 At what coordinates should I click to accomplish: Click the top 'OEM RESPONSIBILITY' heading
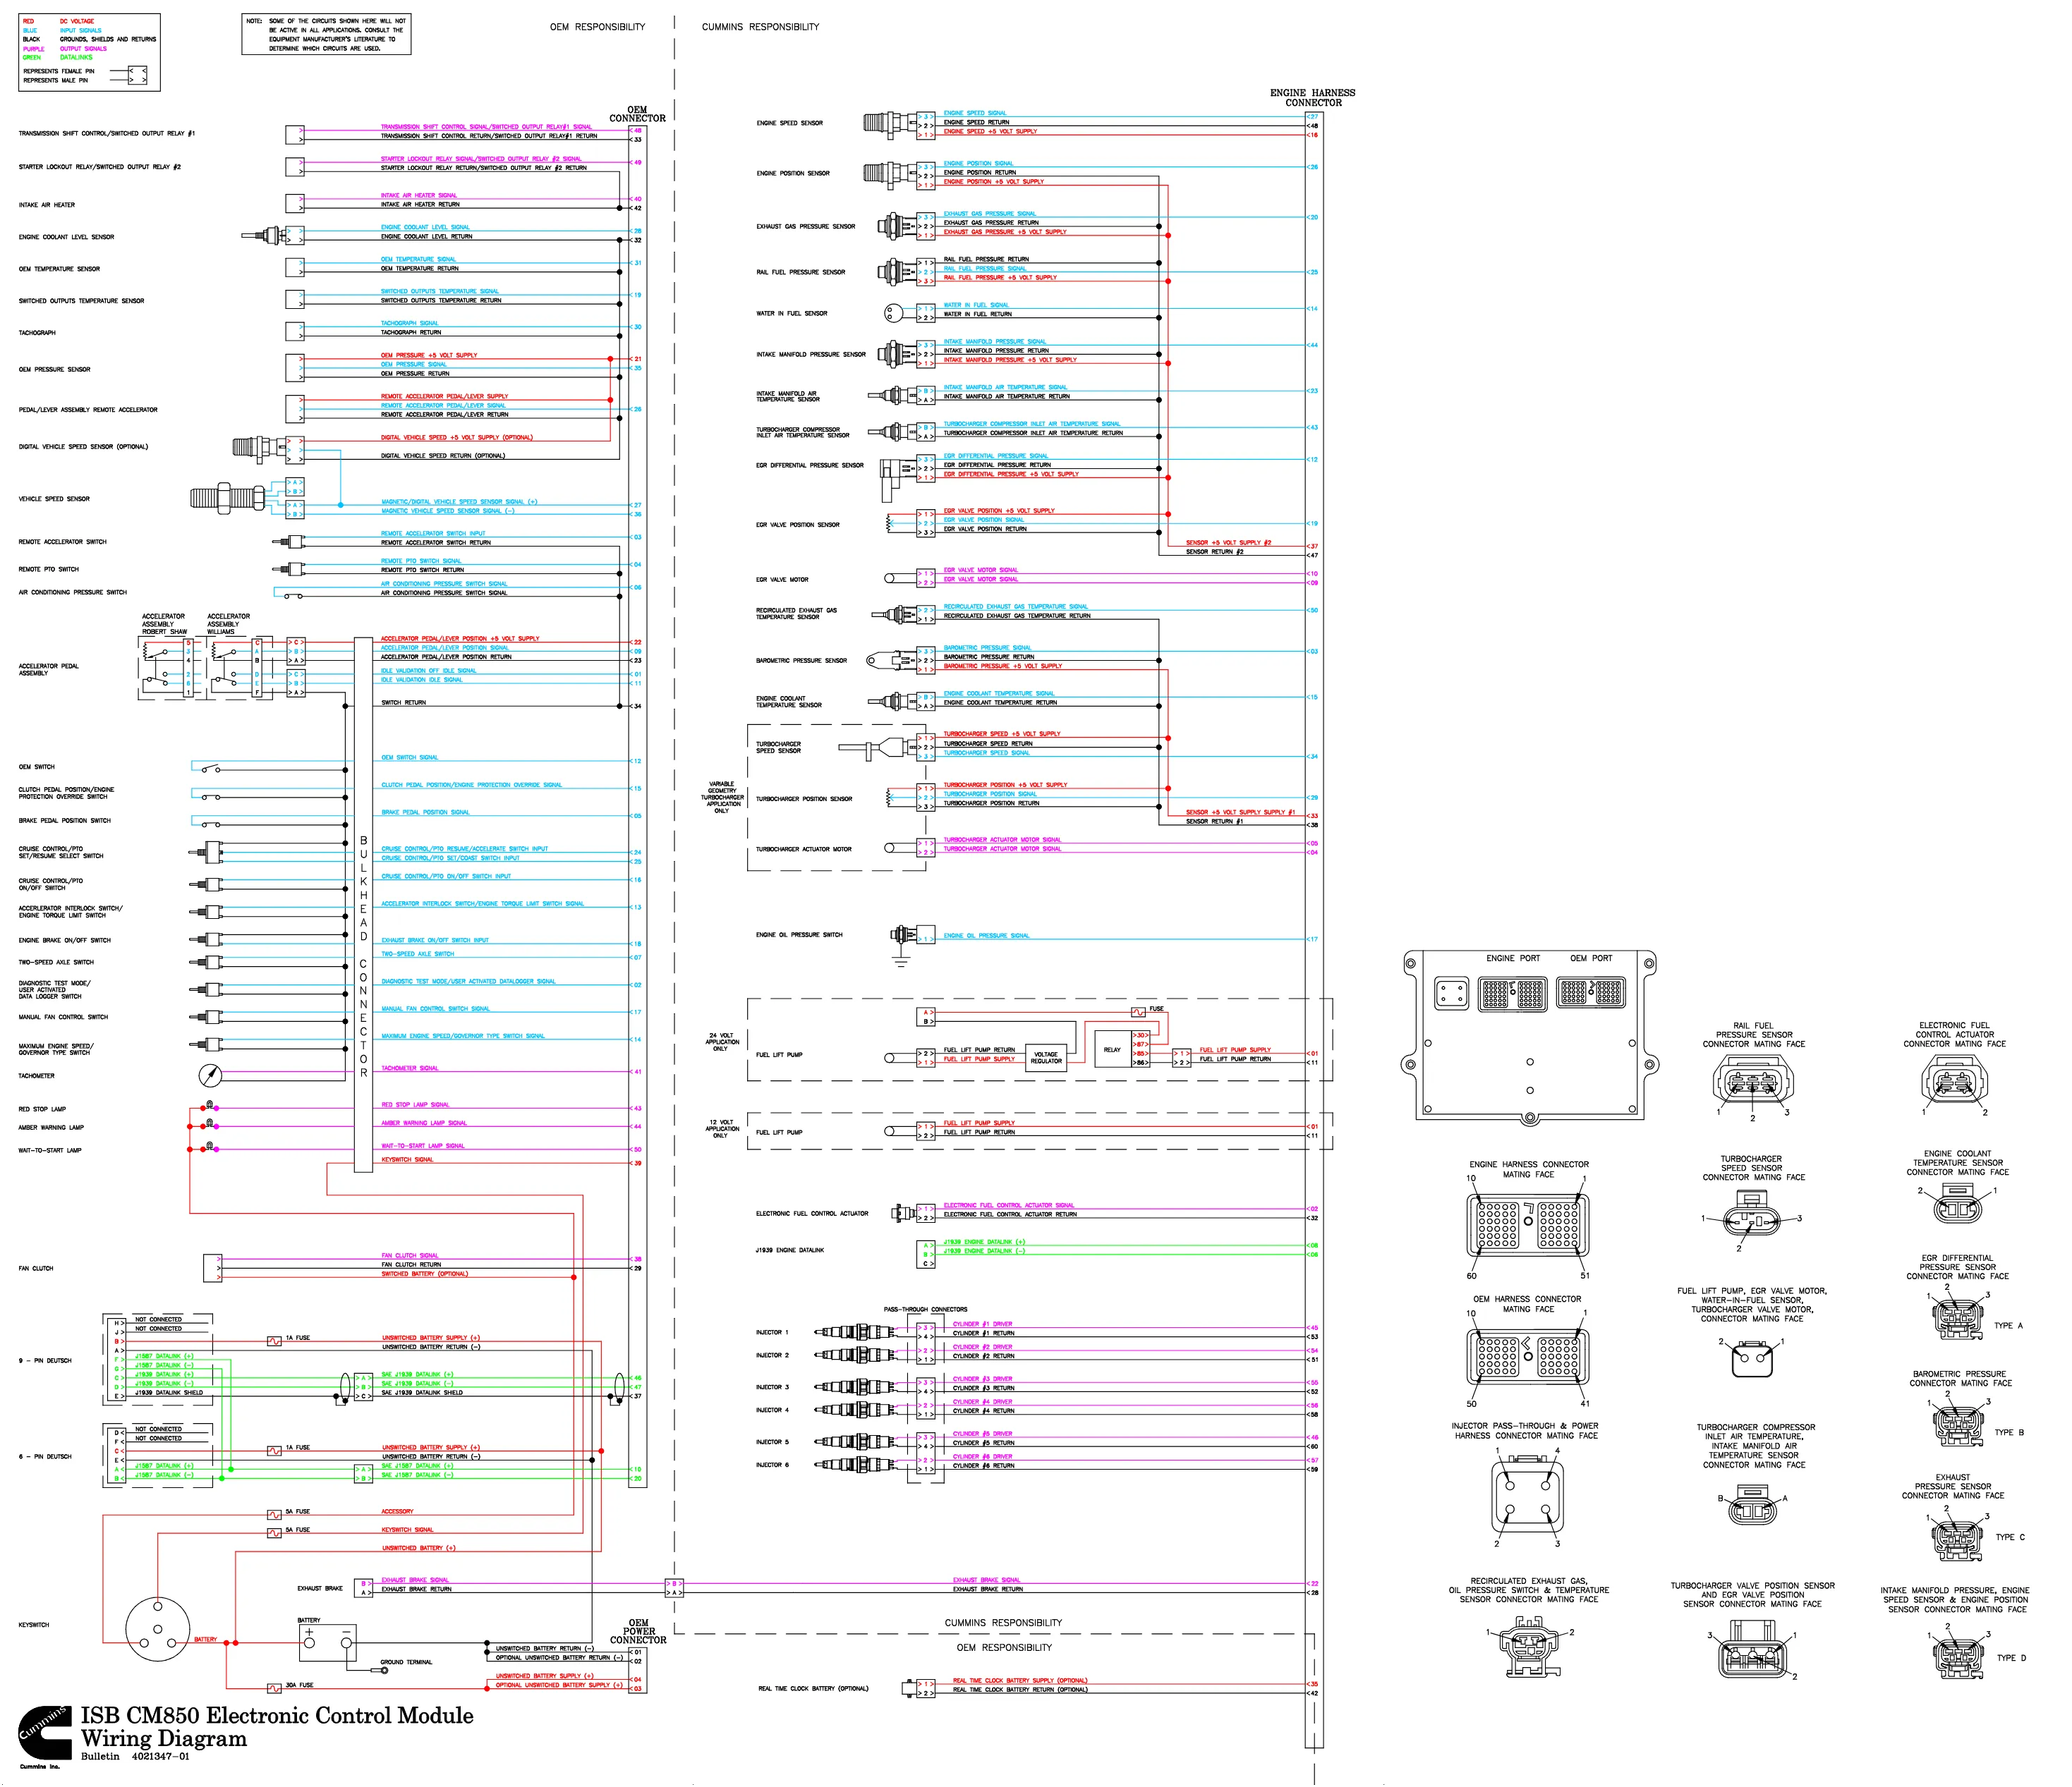pyautogui.click(x=597, y=27)
